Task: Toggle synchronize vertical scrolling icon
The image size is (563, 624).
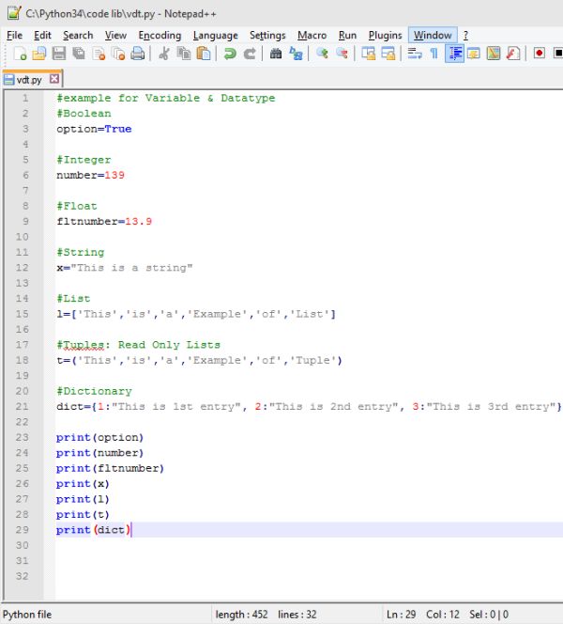Action: [369, 53]
